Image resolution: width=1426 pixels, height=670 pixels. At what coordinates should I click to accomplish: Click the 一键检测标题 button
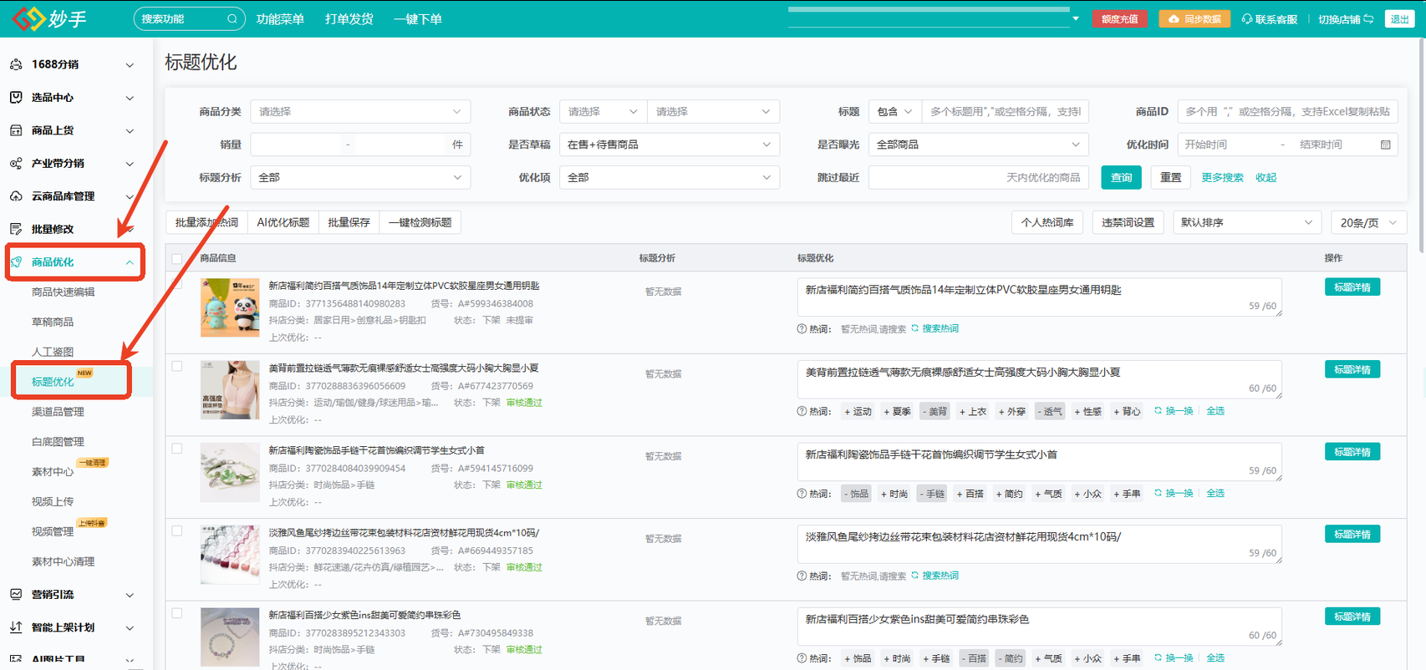pyautogui.click(x=420, y=223)
